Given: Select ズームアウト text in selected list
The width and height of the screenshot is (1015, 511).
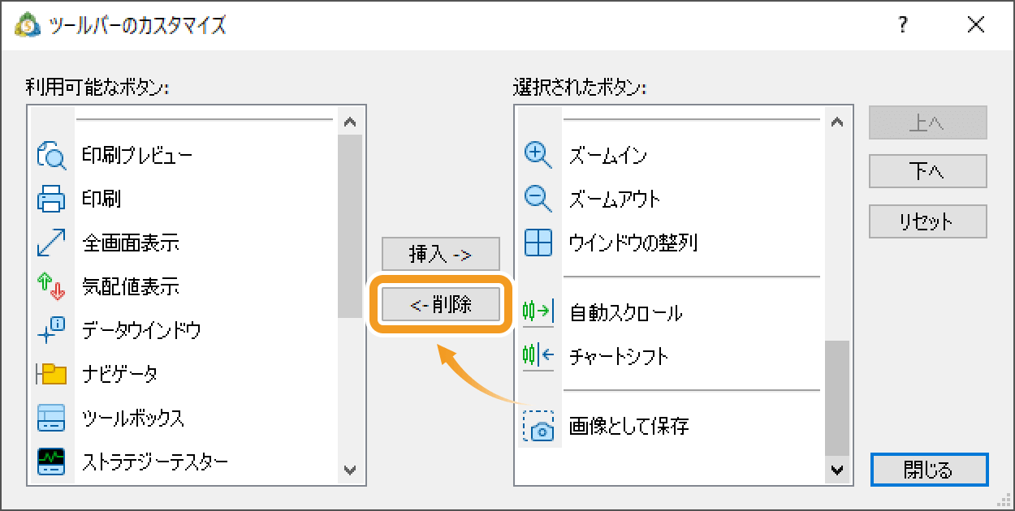Looking at the screenshot, I should [x=615, y=199].
